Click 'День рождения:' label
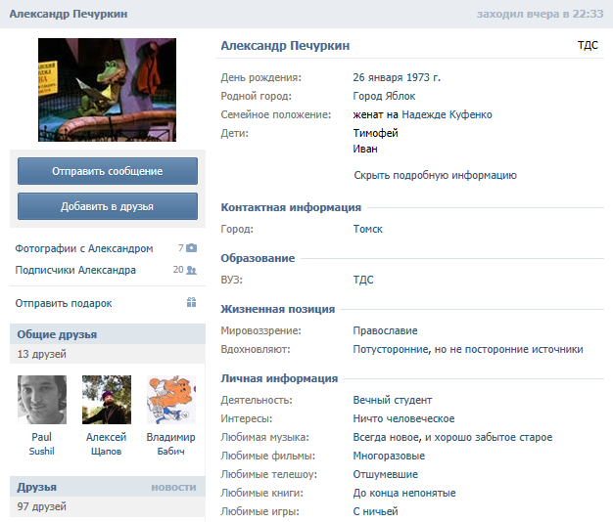Screen dimensions: 613x522 pos(261,77)
